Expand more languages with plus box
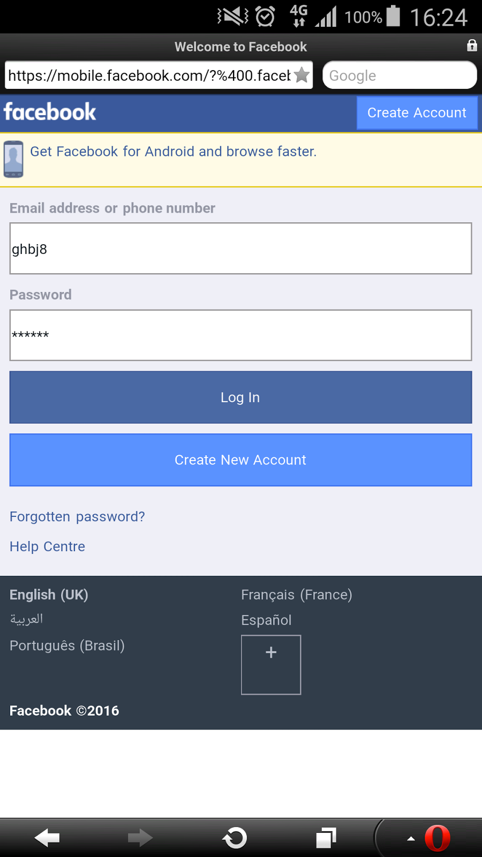Image resolution: width=482 pixels, height=857 pixels. (271, 665)
